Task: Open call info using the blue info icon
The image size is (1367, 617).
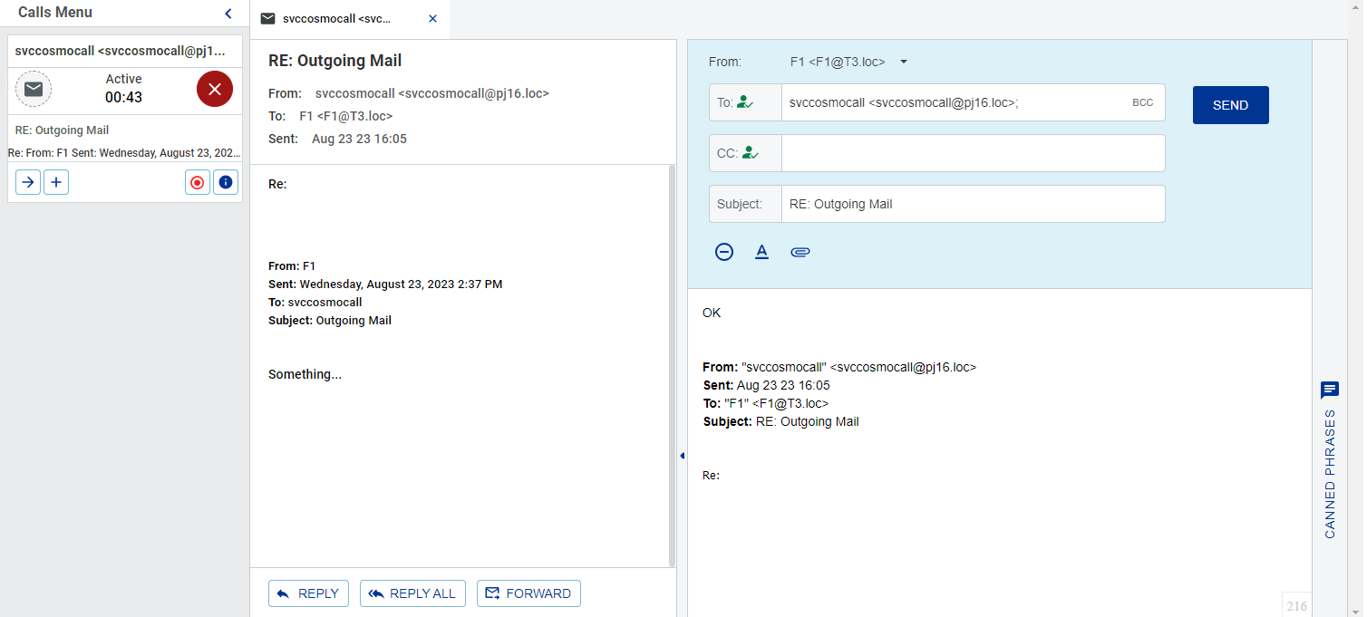Action: click(225, 182)
